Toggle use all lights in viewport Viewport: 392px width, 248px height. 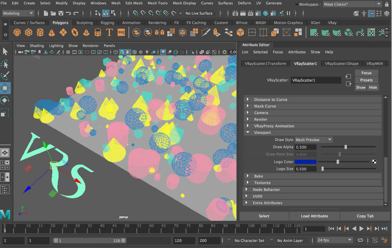[x=147, y=52]
